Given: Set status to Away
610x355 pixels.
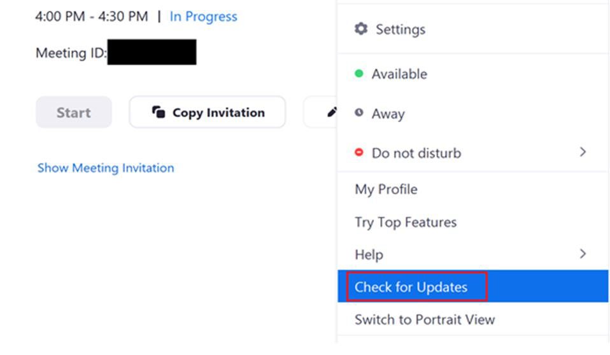Looking at the screenshot, I should coord(388,114).
